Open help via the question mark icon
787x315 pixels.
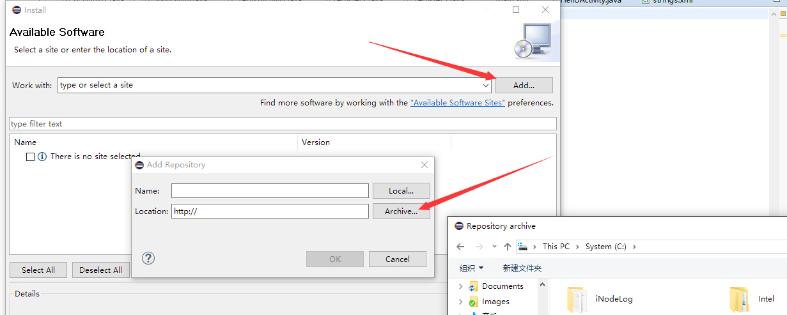(148, 258)
